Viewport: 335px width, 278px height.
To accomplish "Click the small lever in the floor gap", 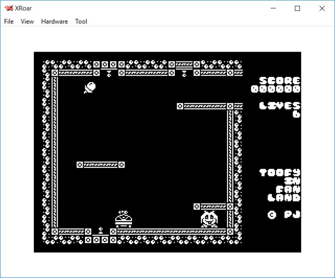I will point(100,230).
